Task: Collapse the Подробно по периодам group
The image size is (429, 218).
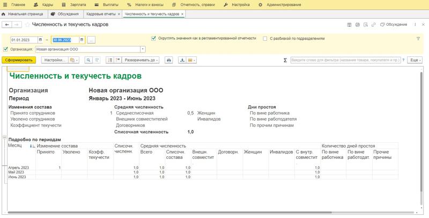Action: (x=4, y=137)
